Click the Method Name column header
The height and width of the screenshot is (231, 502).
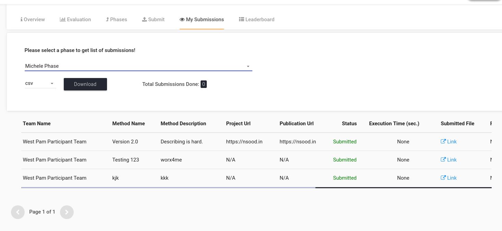coord(129,124)
